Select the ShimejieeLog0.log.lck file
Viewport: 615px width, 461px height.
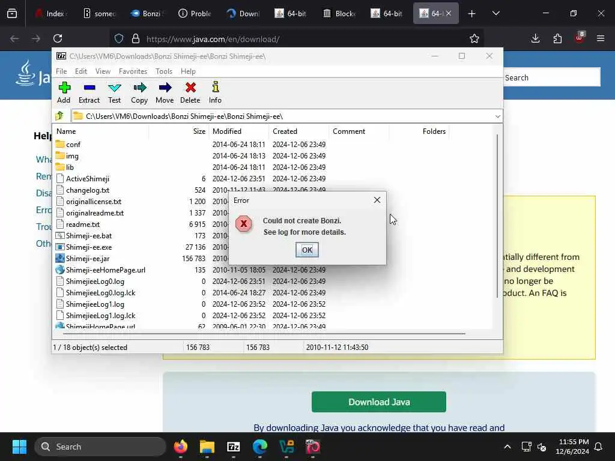[100, 292]
